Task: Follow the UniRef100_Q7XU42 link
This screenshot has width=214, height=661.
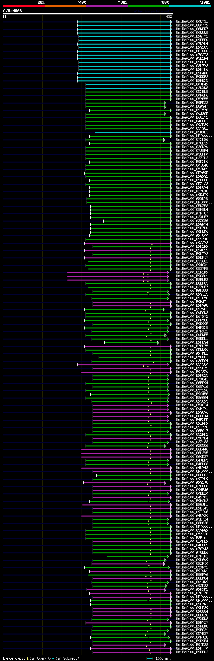Action: click(192, 379)
